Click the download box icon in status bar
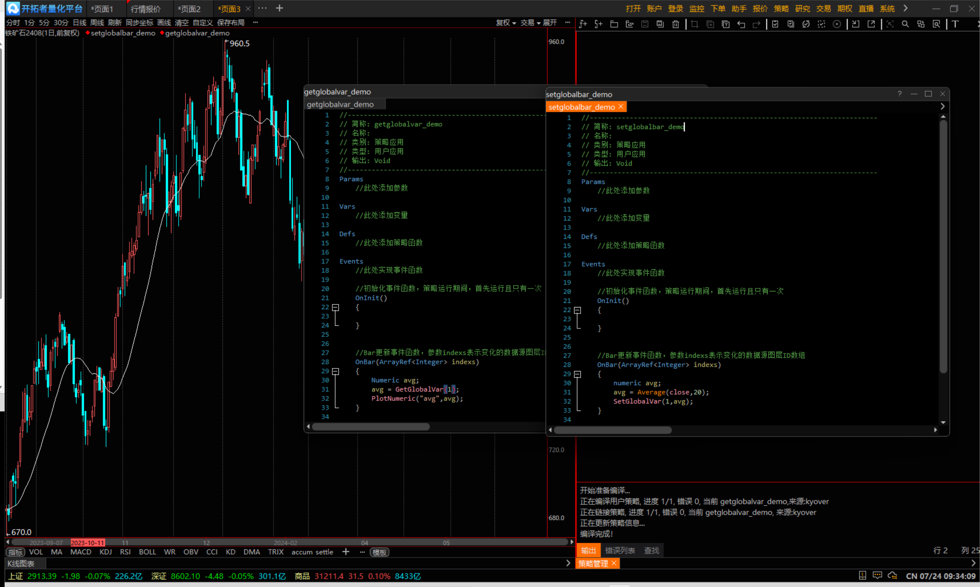This screenshot has width=980, height=587. click(x=863, y=576)
